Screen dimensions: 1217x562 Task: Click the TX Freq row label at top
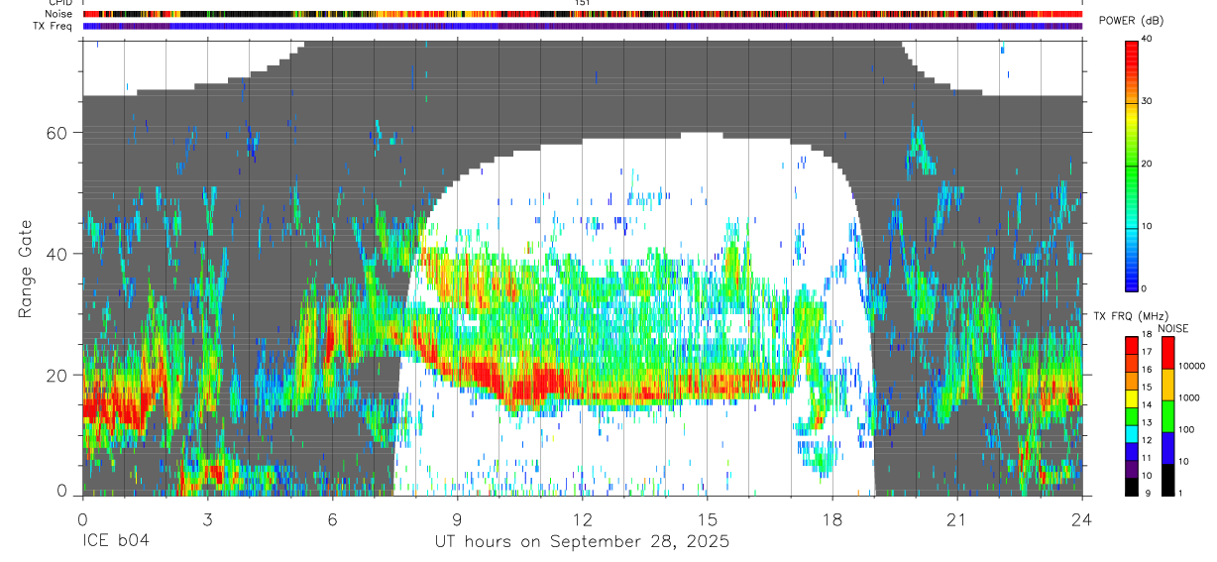tap(55, 26)
